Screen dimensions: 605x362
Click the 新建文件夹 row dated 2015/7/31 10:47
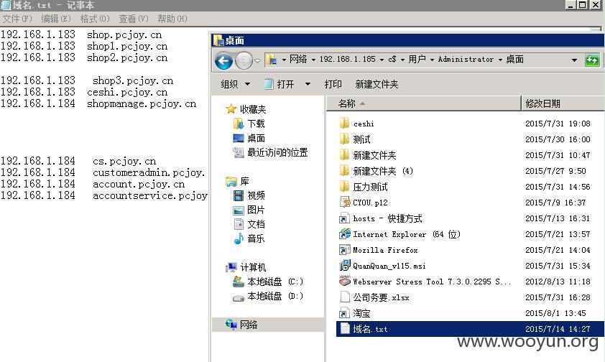470,155
